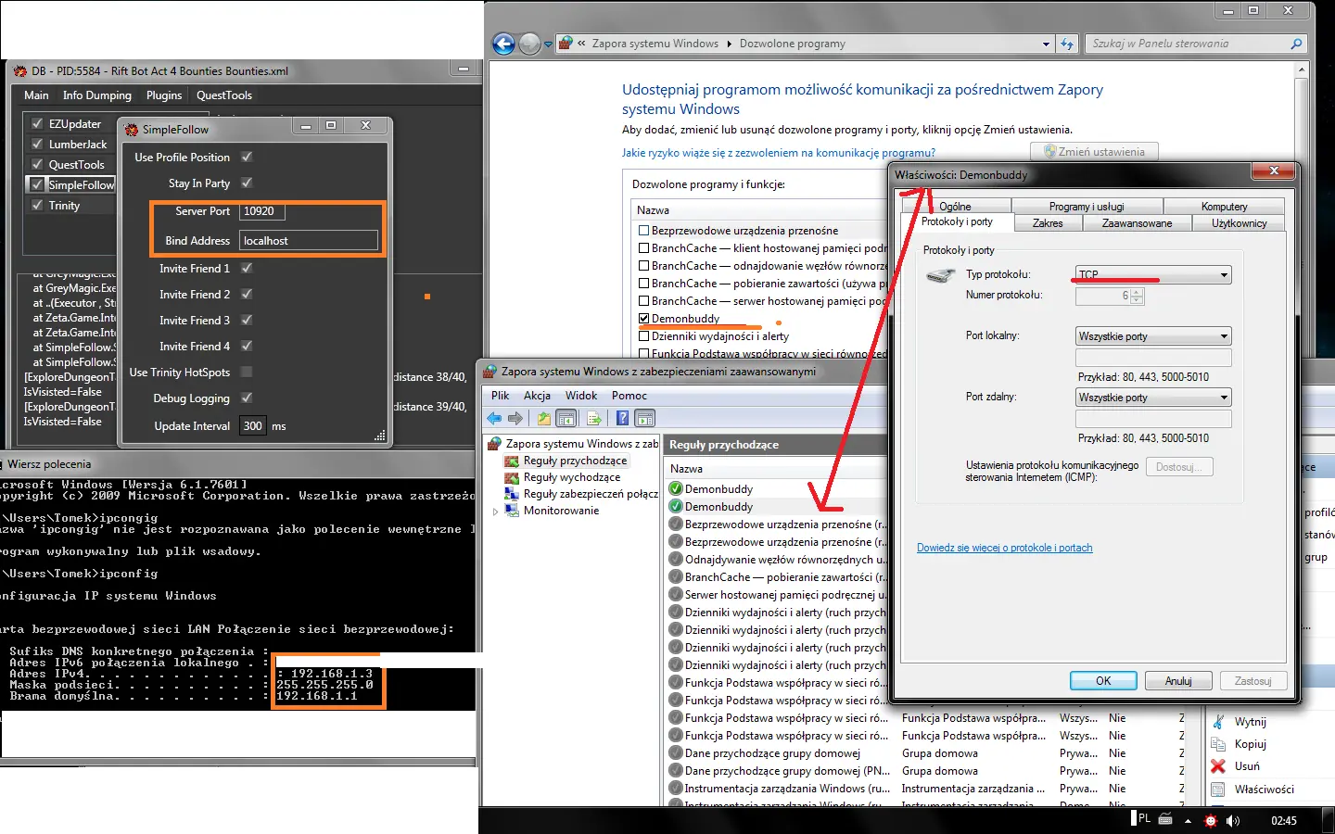This screenshot has width=1335, height=834.
Task: Click the up-one-level folder icon in the MMC toolbar
Action: [x=544, y=418]
